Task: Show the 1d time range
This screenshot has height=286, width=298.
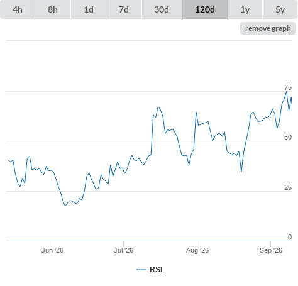Action: (89, 9)
